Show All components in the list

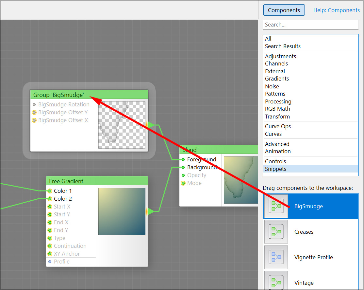pos(268,39)
